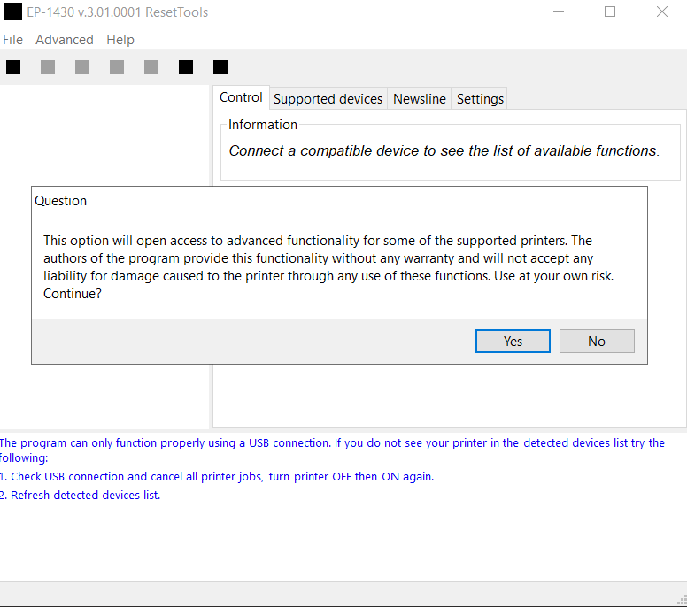
Task: Open the Advanced menu
Action: coord(65,40)
